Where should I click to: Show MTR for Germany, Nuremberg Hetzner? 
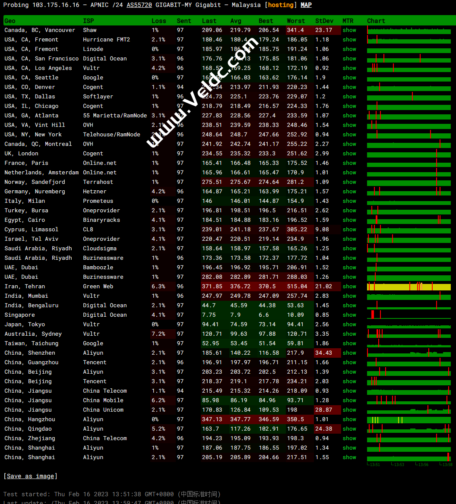349,192
